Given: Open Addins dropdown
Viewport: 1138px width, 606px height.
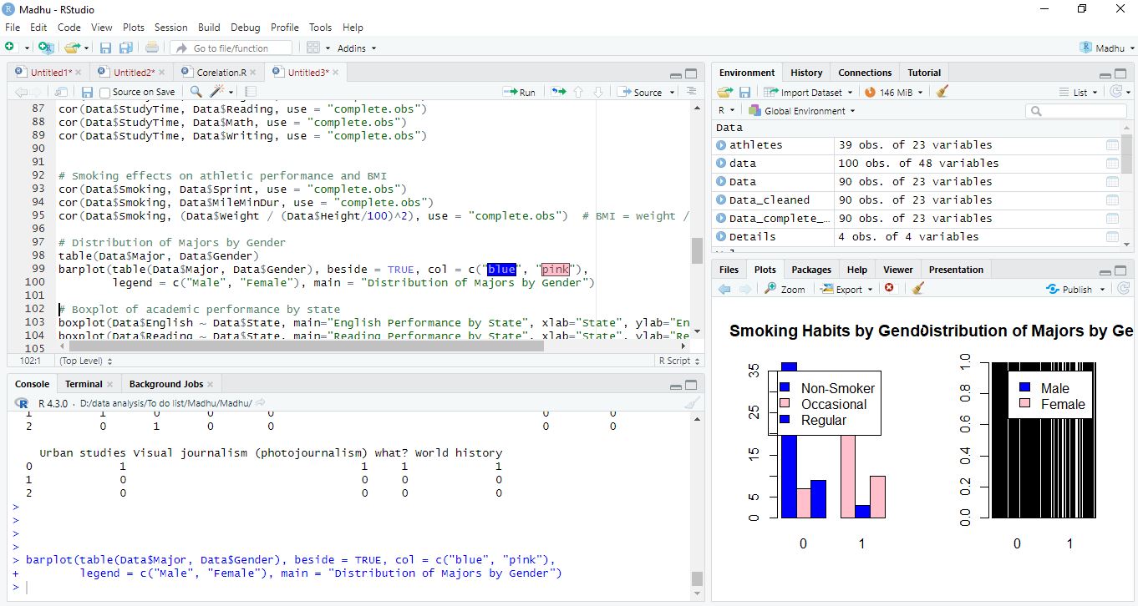Looking at the screenshot, I should pos(357,48).
